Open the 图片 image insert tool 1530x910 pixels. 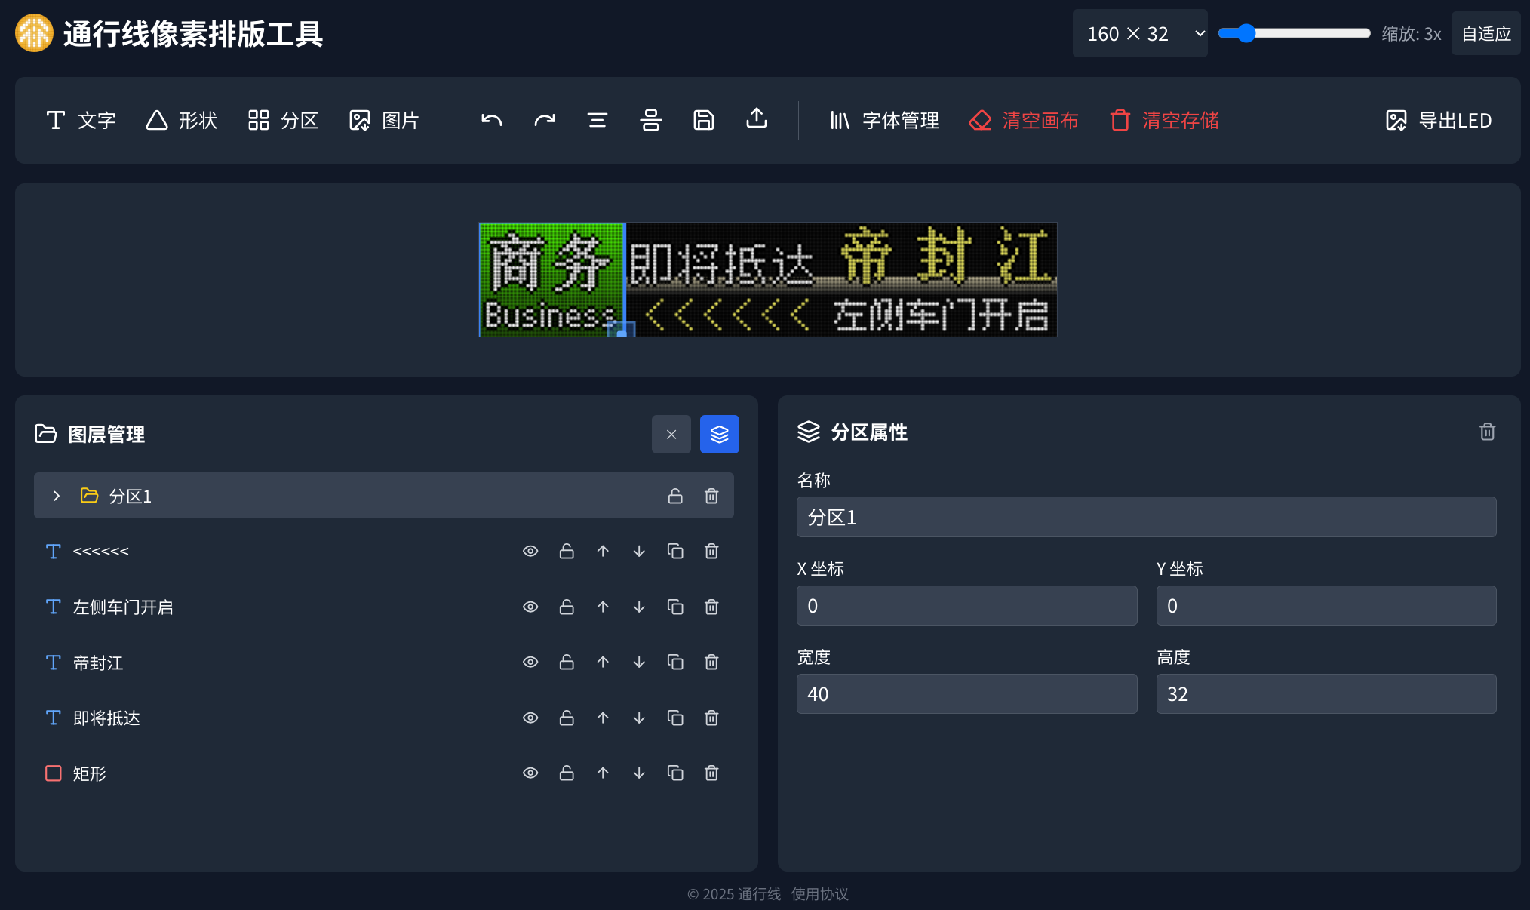[383, 120]
